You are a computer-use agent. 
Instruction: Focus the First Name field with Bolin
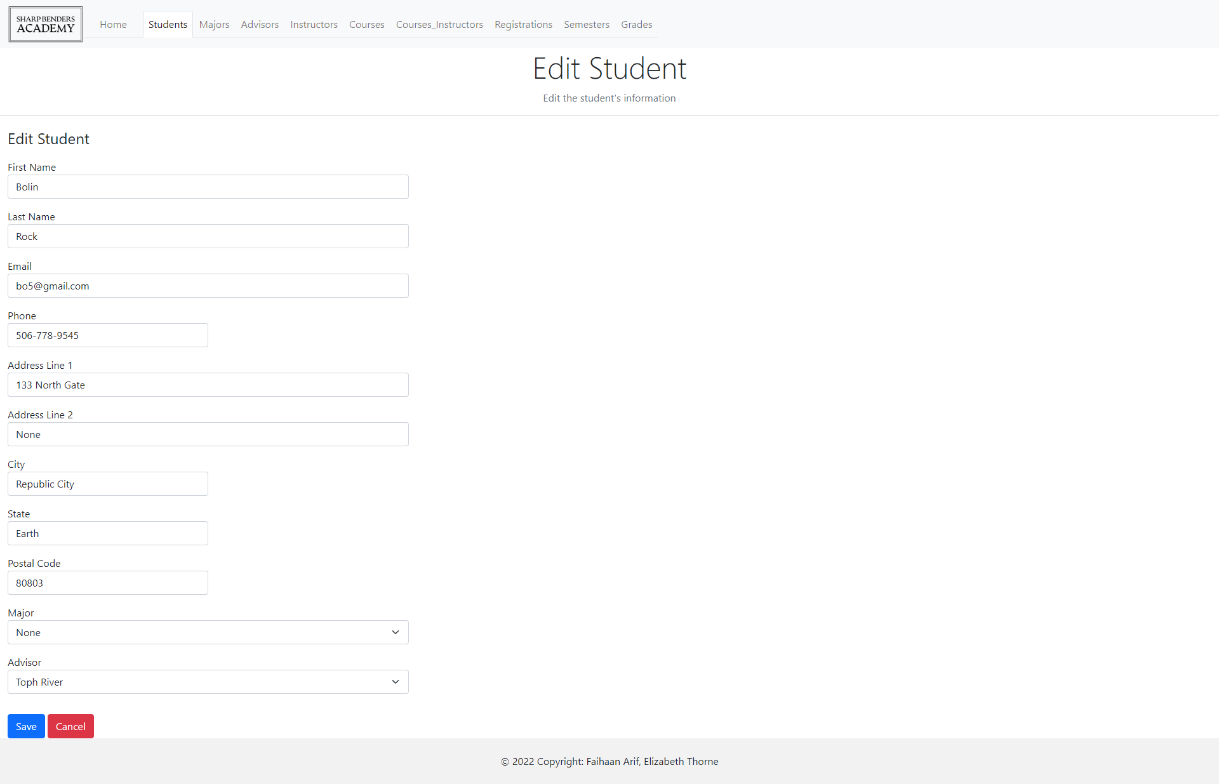208,187
